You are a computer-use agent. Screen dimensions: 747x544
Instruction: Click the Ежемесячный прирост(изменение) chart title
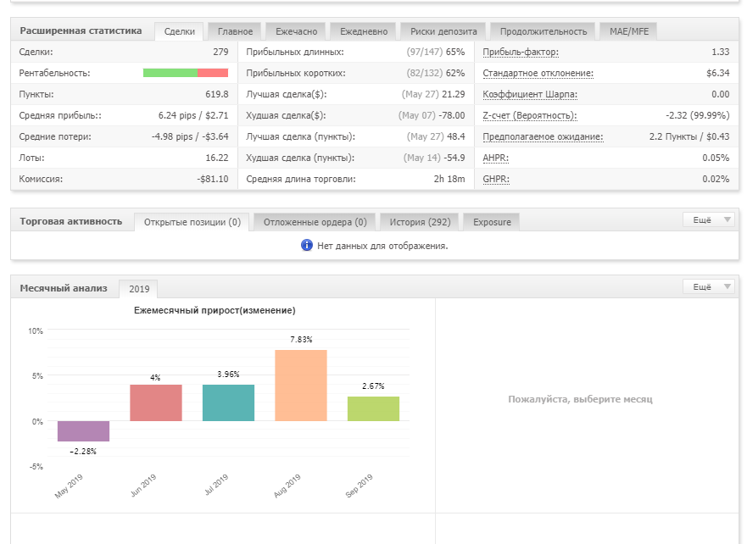pos(215,310)
